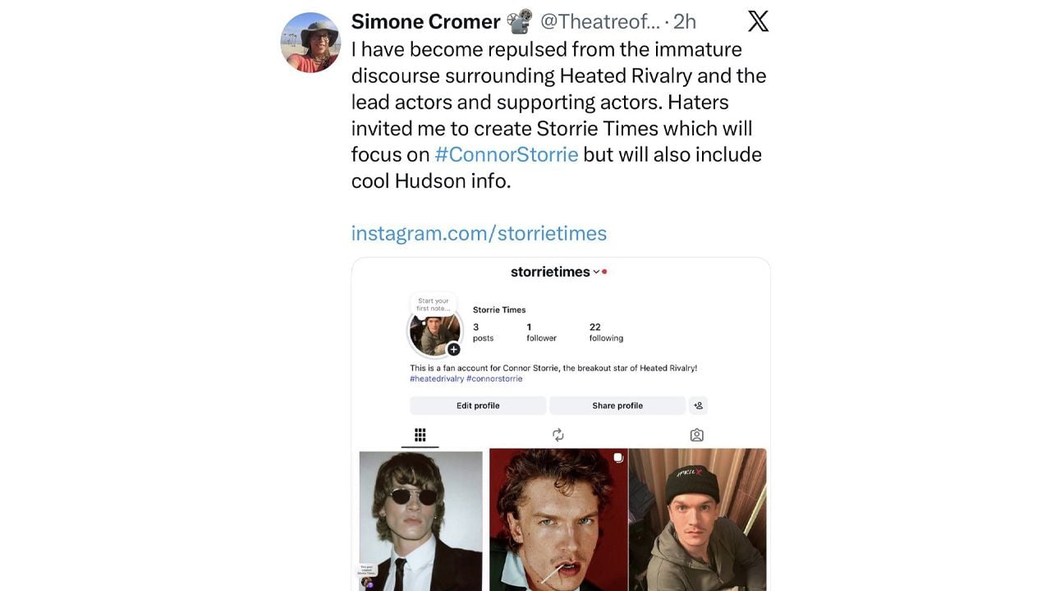Open the instagram.com/storrietimes link
Screen dimensions: 1051x591
pyautogui.click(x=479, y=233)
